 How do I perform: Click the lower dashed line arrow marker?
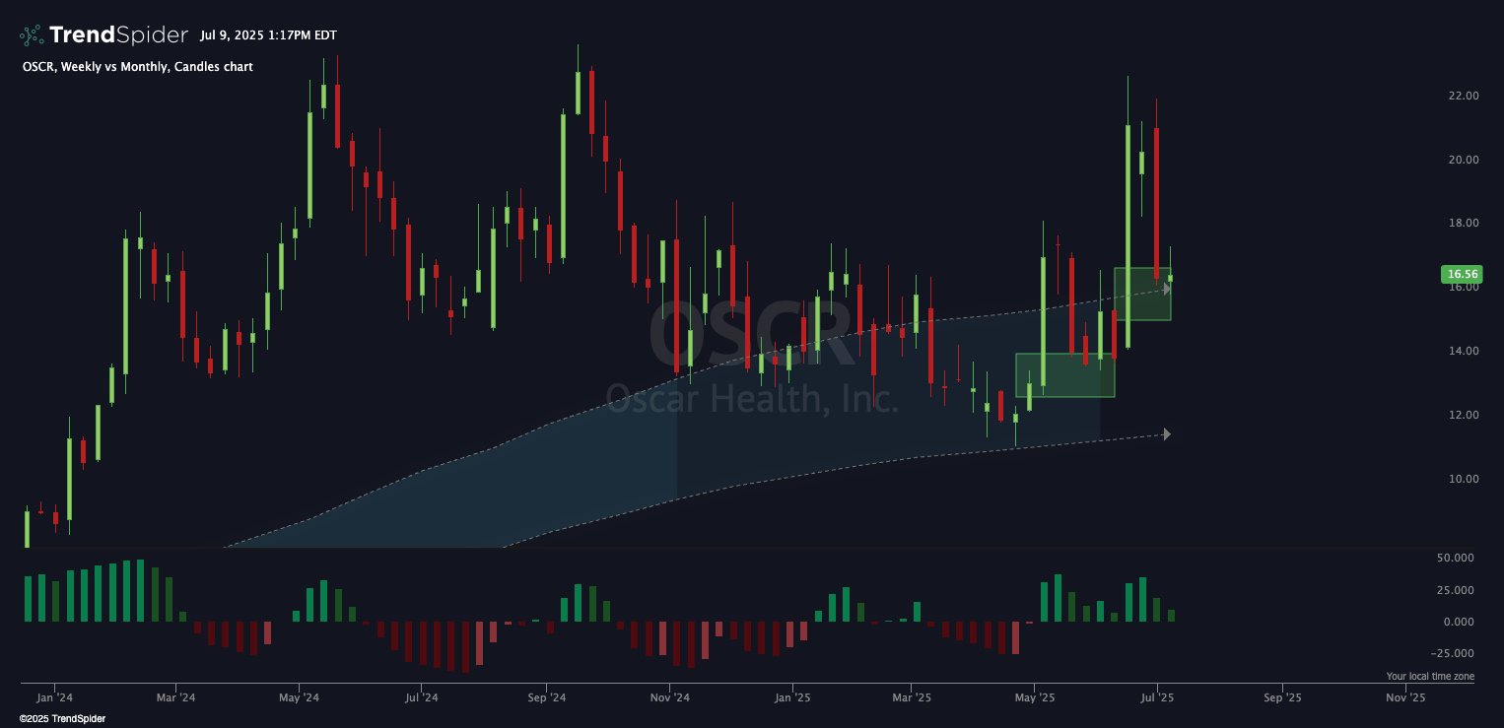[1167, 434]
